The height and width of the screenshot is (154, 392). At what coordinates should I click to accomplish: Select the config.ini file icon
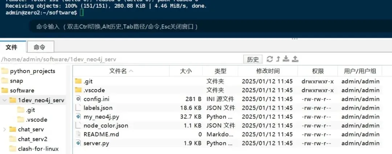(x=78, y=99)
